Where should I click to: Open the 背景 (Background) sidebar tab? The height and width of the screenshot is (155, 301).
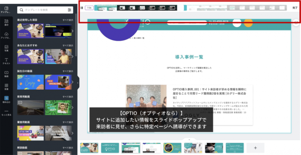6,87
